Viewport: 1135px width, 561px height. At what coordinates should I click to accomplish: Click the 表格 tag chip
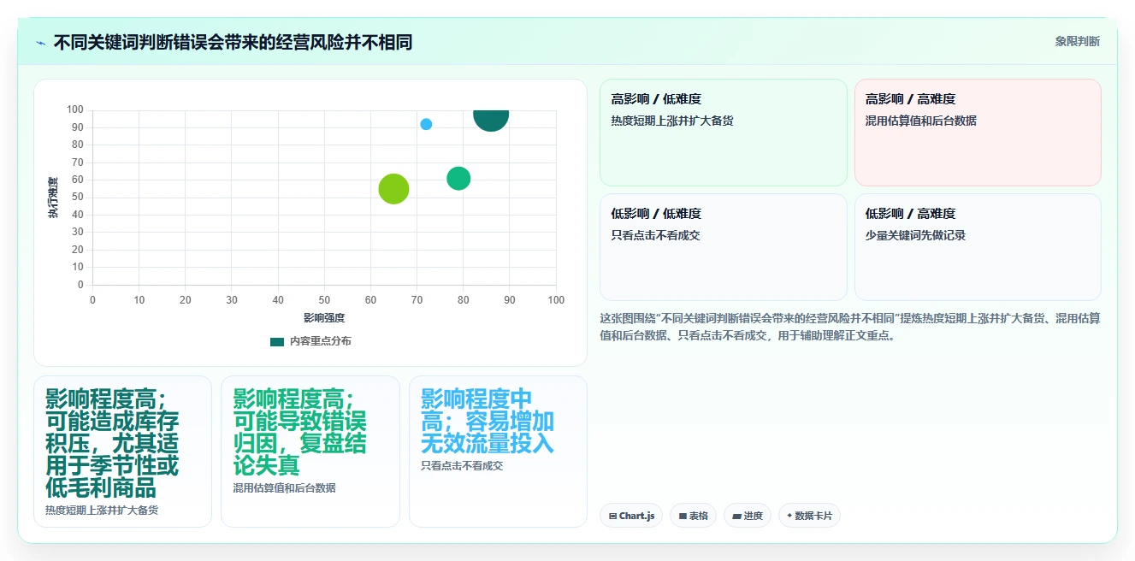point(693,516)
